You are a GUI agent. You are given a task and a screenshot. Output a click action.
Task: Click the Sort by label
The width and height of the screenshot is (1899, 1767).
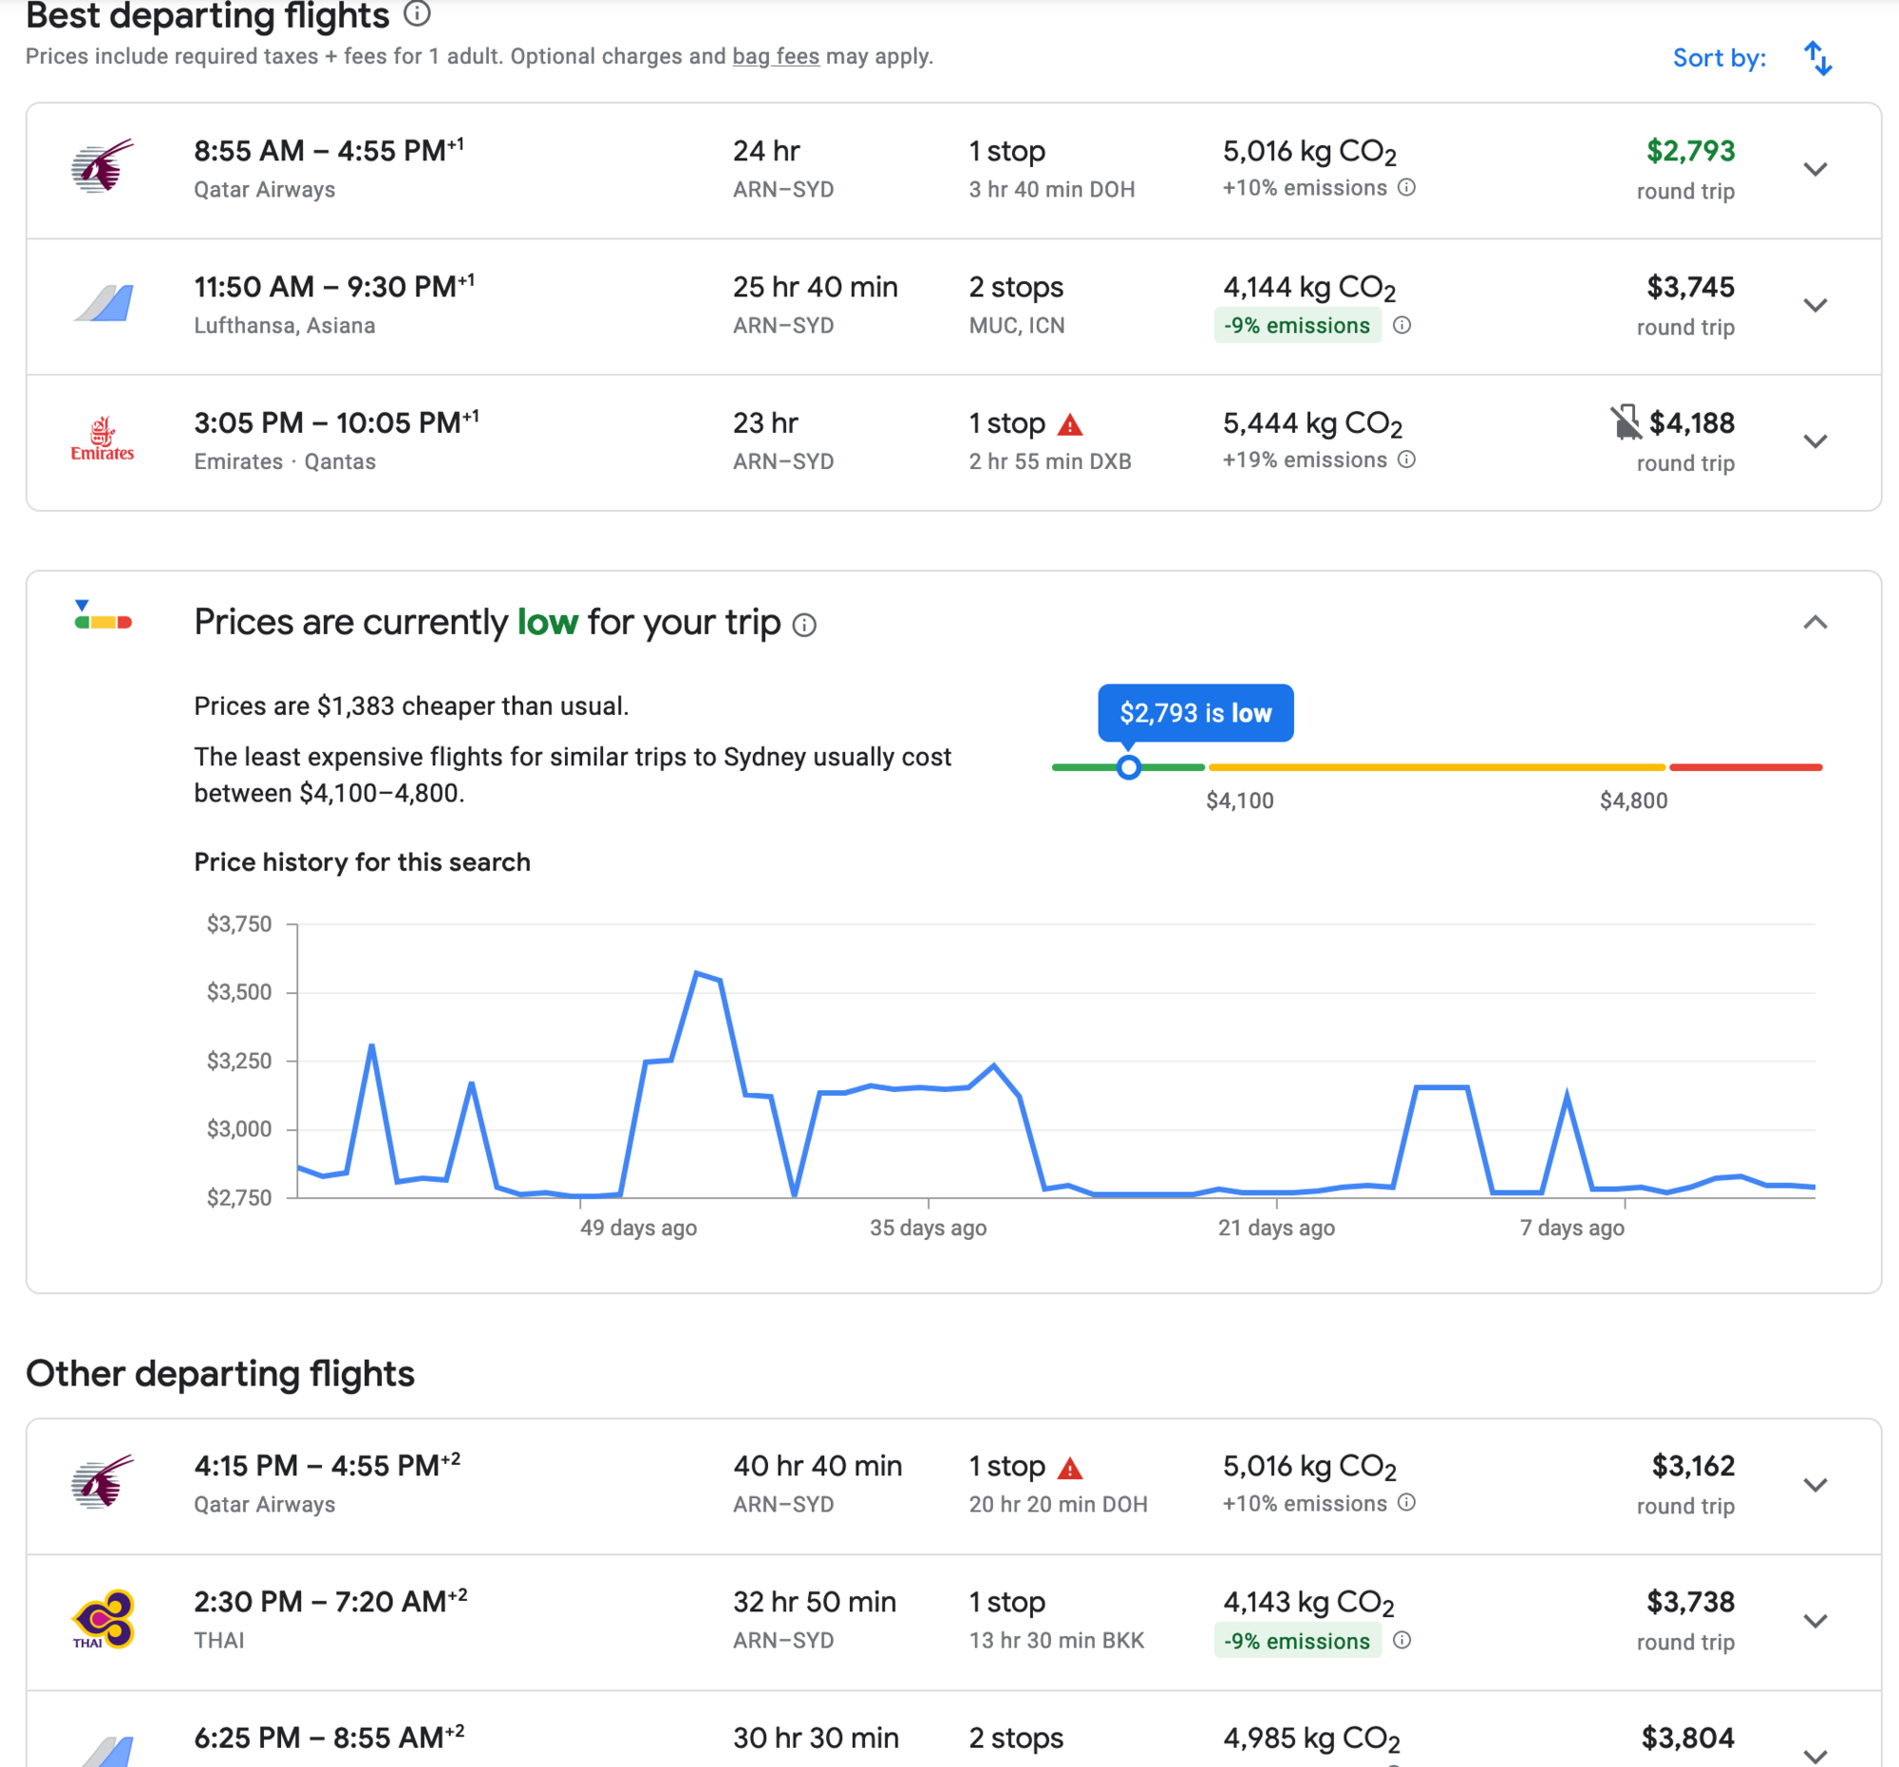pos(1719,58)
